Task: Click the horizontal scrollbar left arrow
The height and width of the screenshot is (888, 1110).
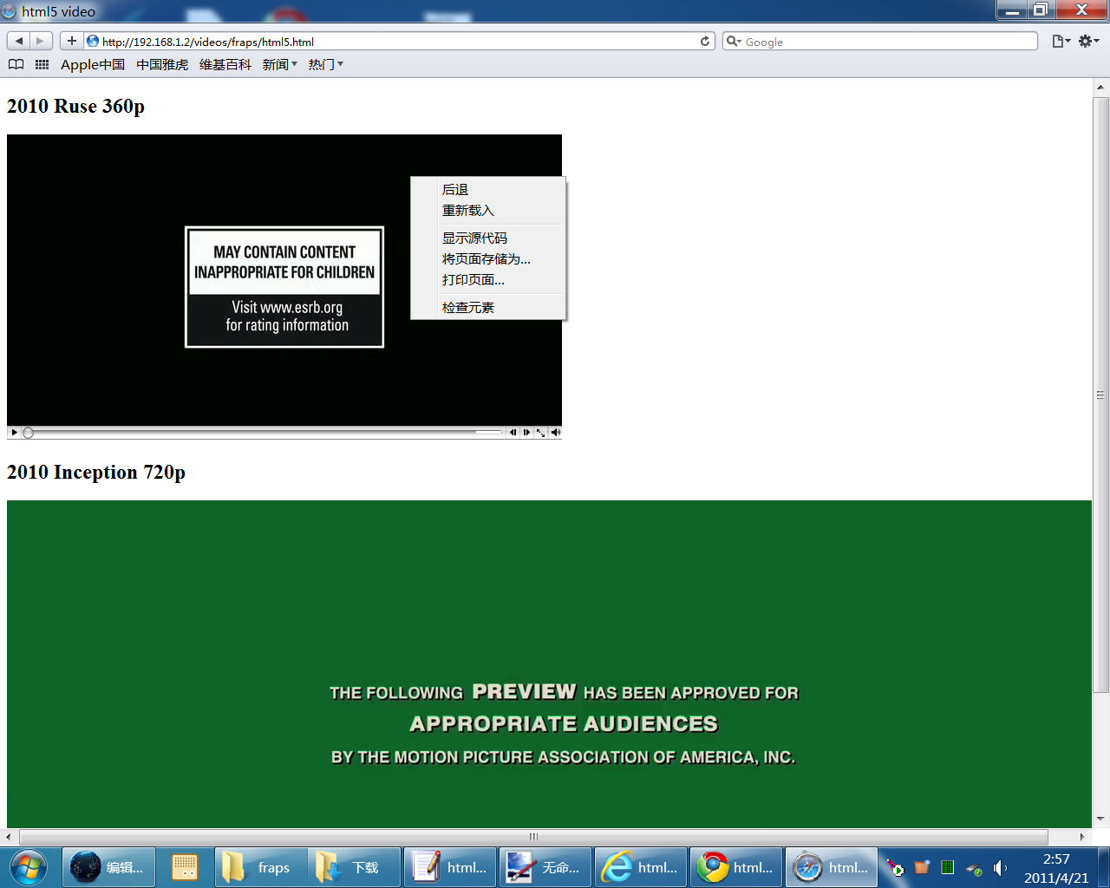Action: click(x=9, y=837)
